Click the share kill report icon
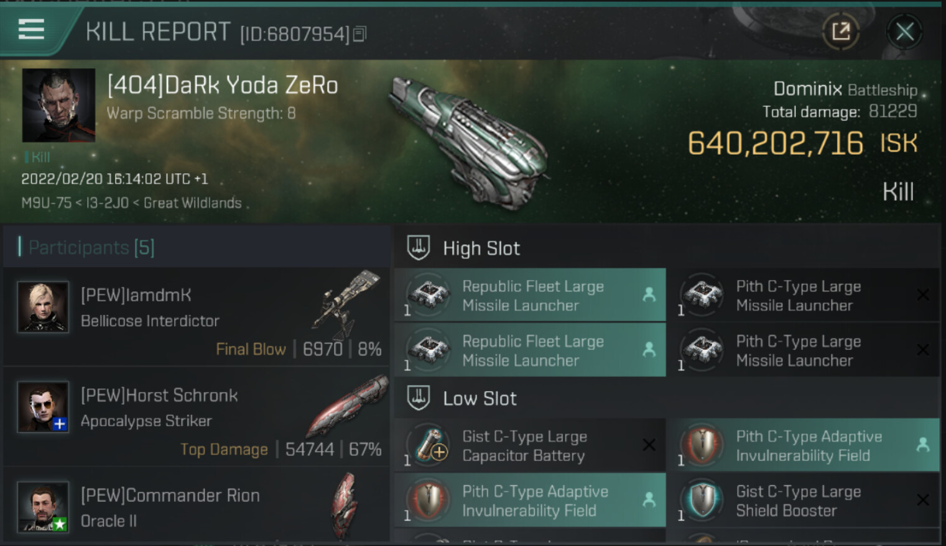 click(x=840, y=31)
